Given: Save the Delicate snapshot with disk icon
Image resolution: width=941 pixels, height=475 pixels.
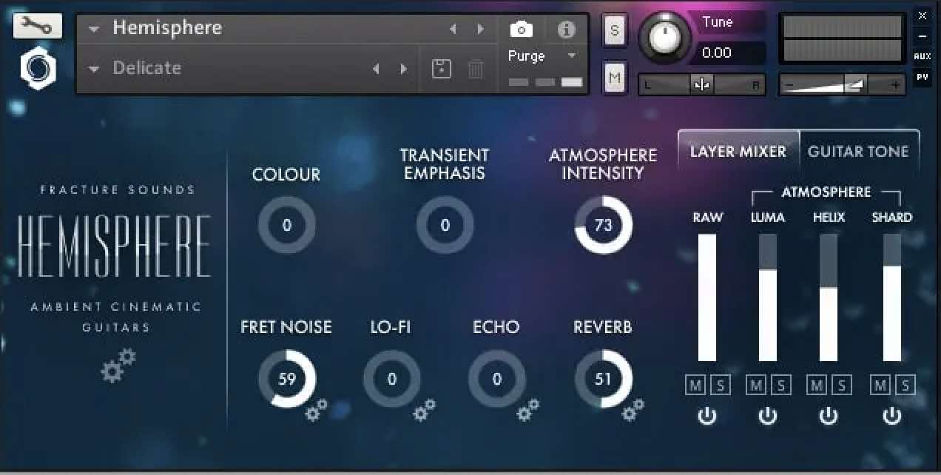Looking at the screenshot, I should [442, 69].
